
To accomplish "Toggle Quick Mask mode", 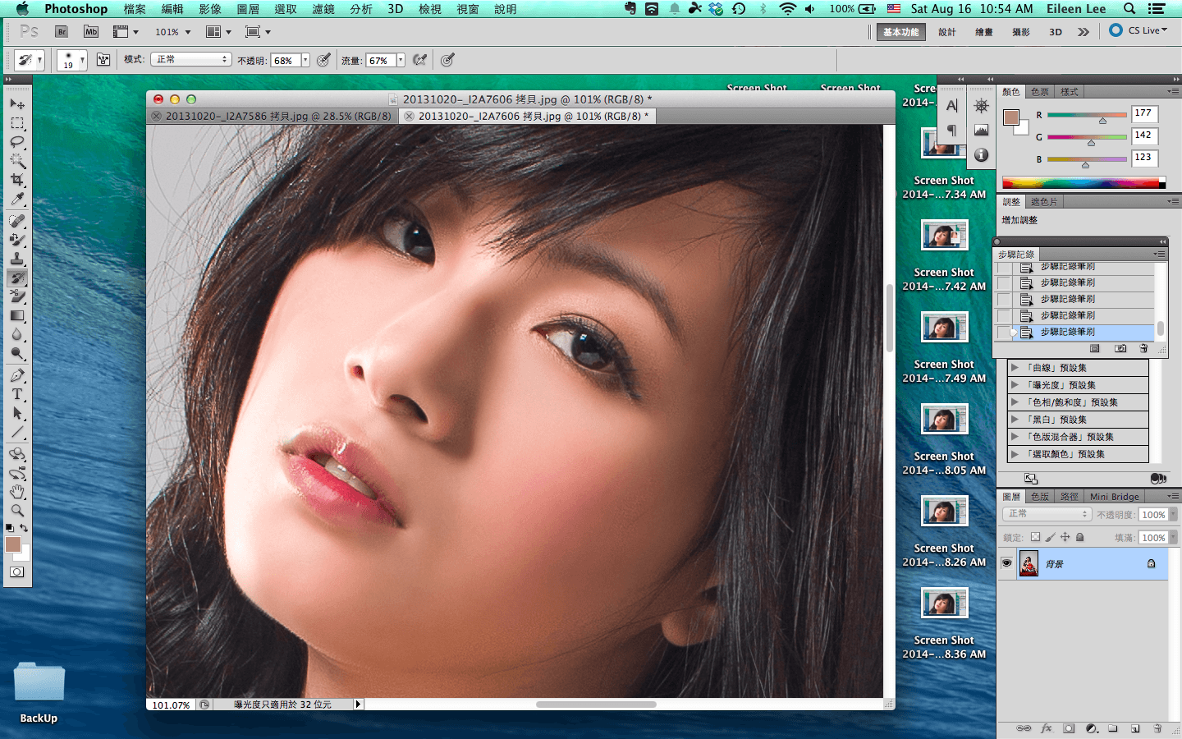I will [17, 572].
